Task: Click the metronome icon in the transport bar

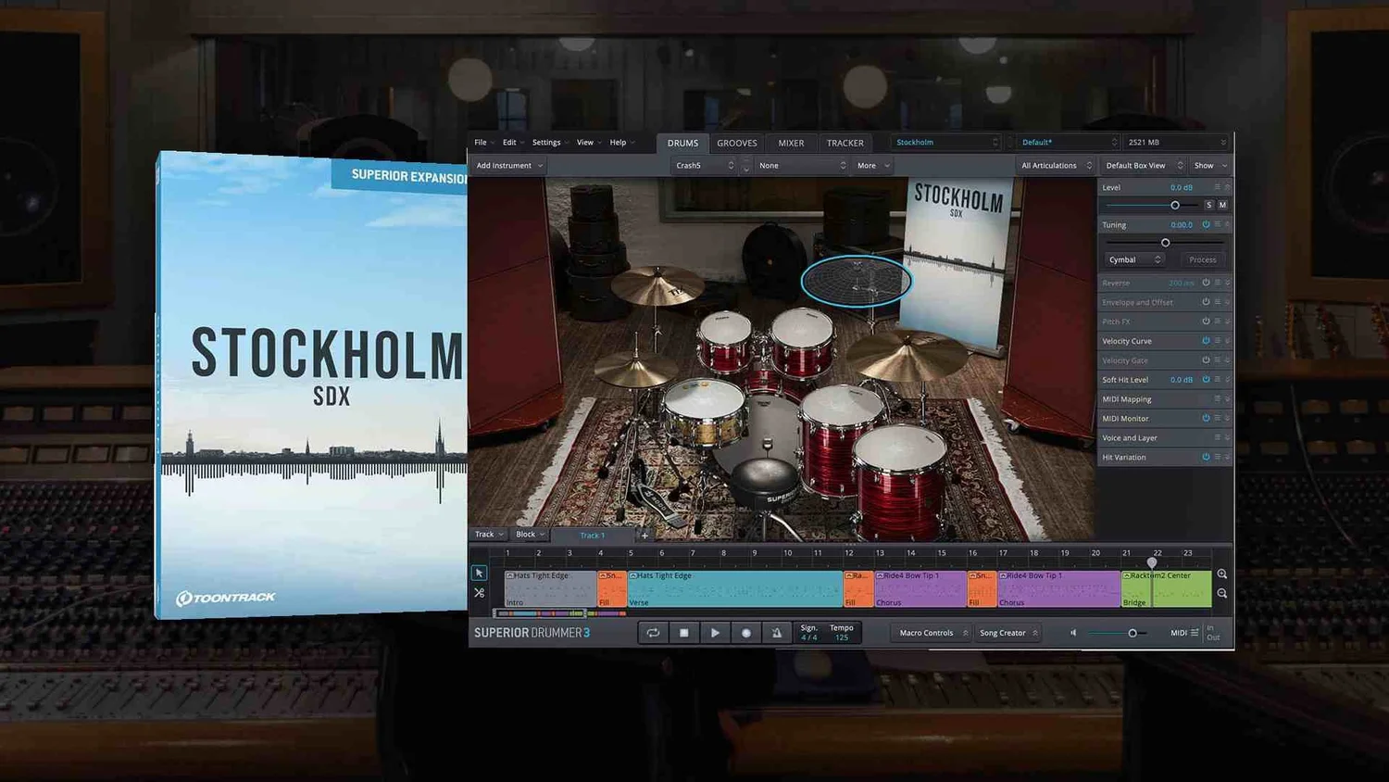Action: 777,632
